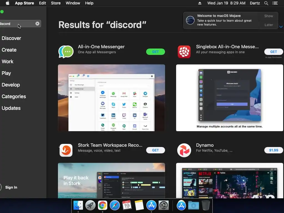Click 'One App all Messengers' subtitle

[x=97, y=52]
